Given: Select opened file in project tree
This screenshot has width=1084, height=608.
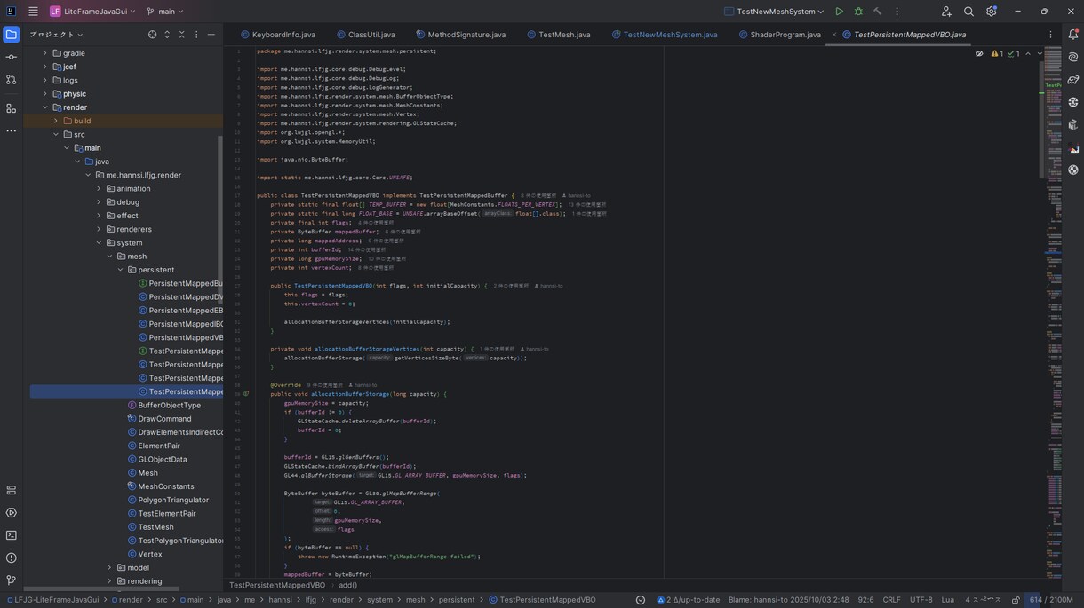Looking at the screenshot, I should (152, 35).
